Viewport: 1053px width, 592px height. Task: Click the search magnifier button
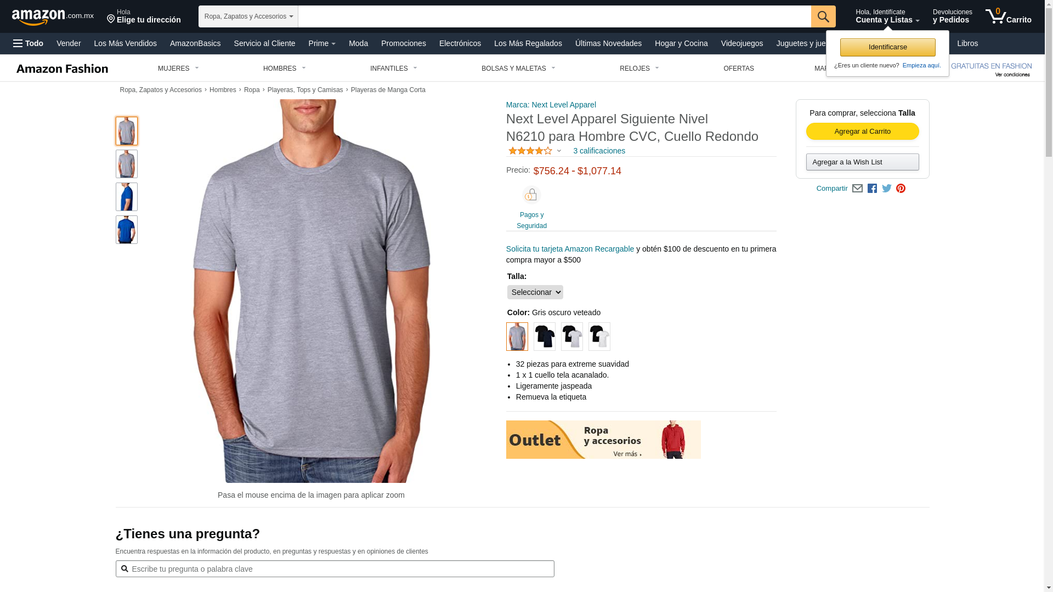click(x=823, y=16)
